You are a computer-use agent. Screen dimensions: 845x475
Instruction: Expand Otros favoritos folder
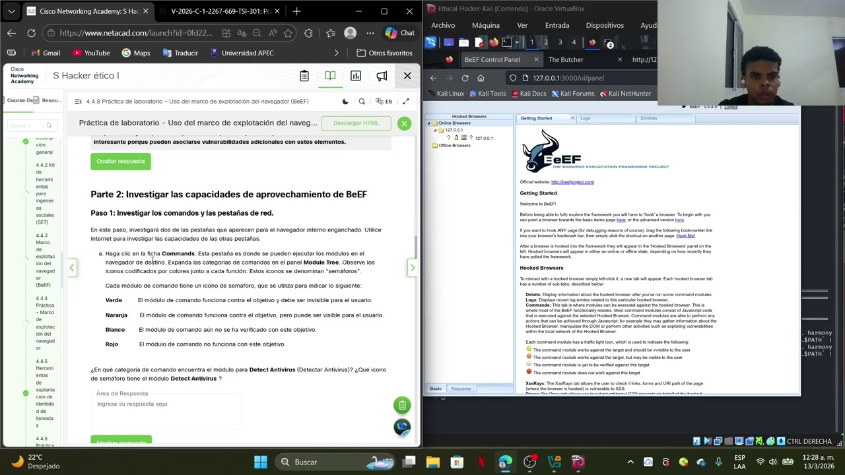coord(384,53)
